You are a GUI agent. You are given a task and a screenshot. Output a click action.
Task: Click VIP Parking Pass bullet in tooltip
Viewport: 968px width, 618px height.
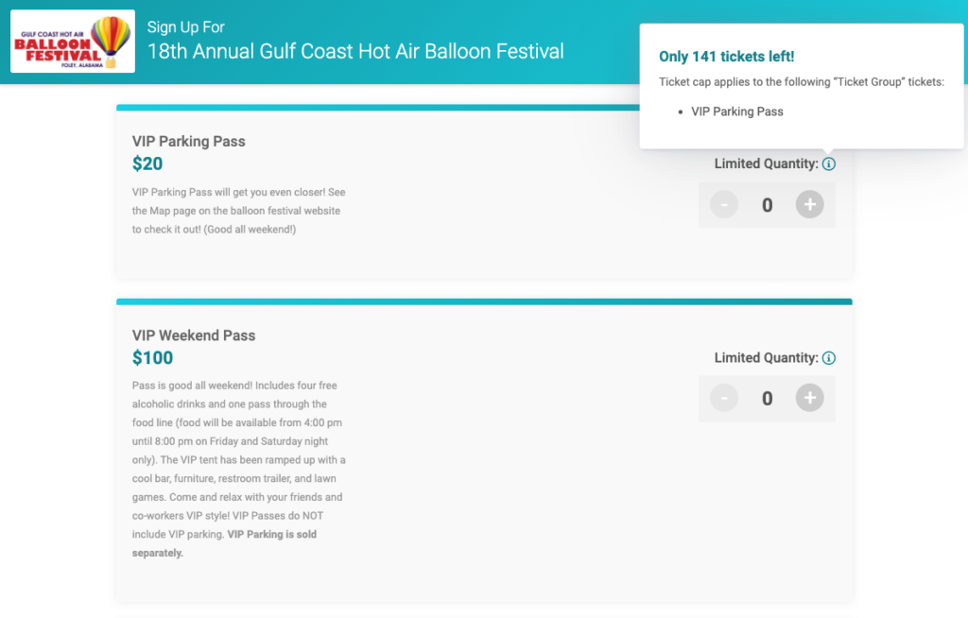(x=737, y=112)
